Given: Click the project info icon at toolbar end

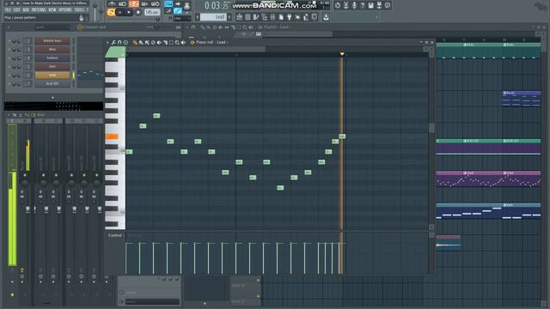Looking at the screenshot, I should point(388,5).
